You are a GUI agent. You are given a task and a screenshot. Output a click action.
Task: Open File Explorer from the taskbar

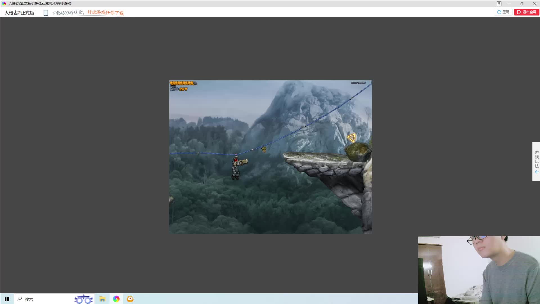(x=102, y=299)
